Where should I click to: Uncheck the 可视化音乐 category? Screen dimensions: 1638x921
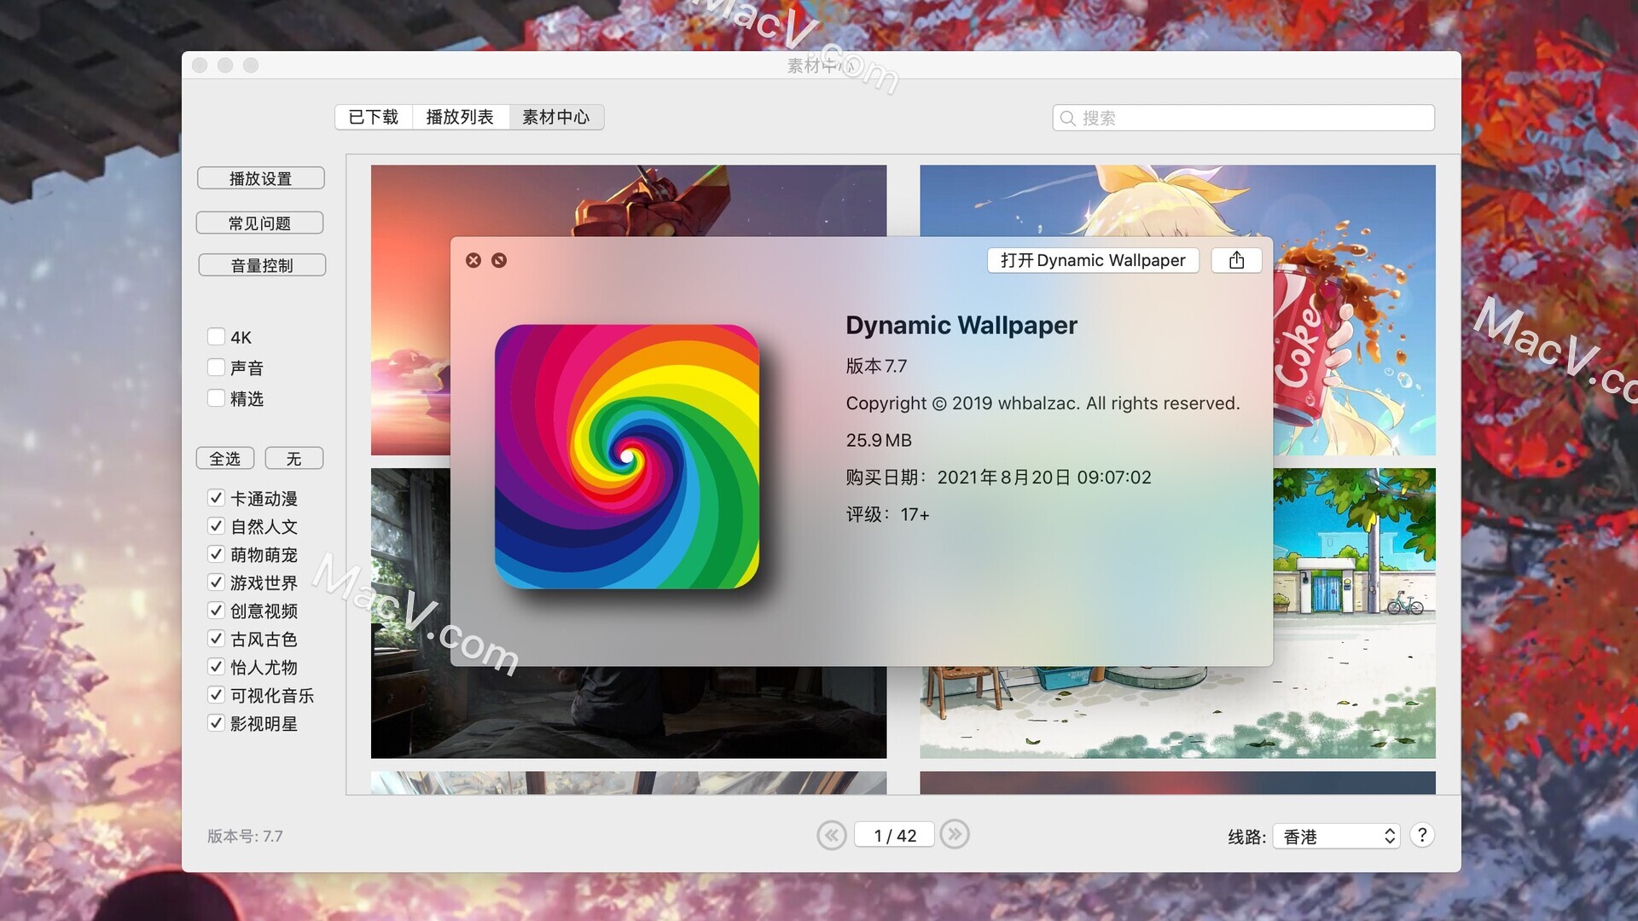[x=216, y=695]
